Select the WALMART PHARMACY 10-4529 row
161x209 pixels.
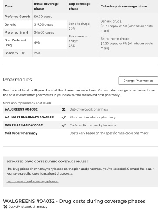pyautogui.click(x=80, y=117)
